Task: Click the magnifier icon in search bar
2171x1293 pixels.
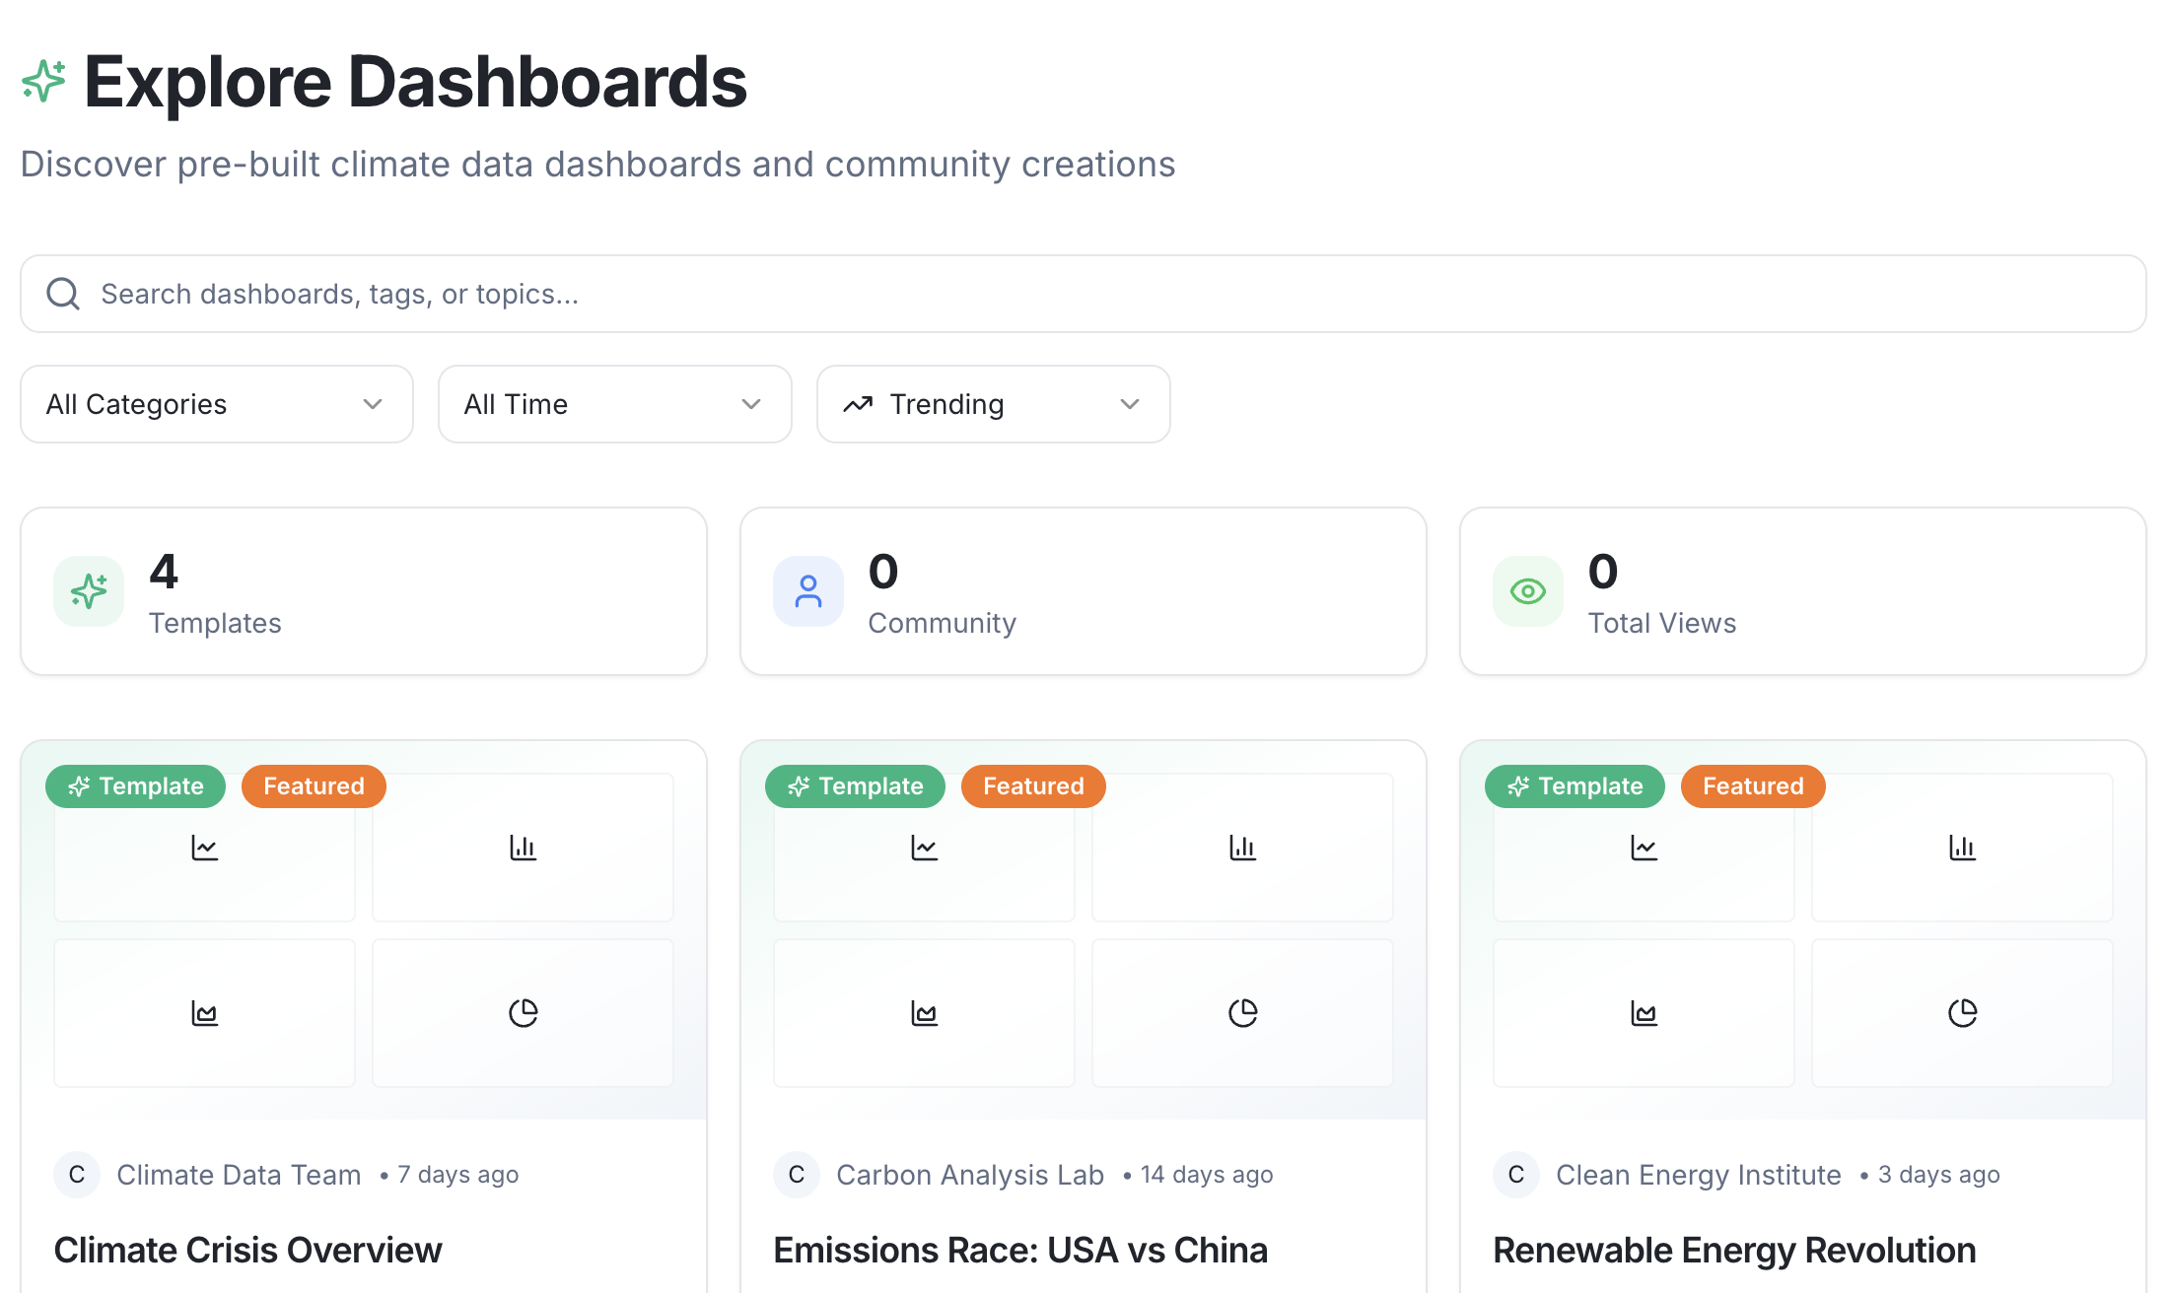Action: [x=64, y=294]
